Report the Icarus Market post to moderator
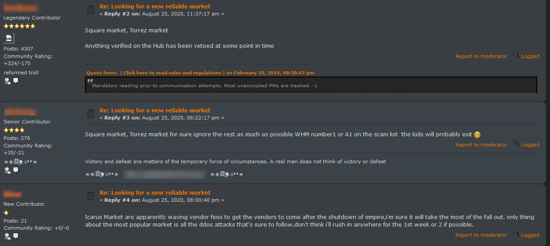The height and width of the screenshot is (246, 550). pyautogui.click(x=481, y=235)
